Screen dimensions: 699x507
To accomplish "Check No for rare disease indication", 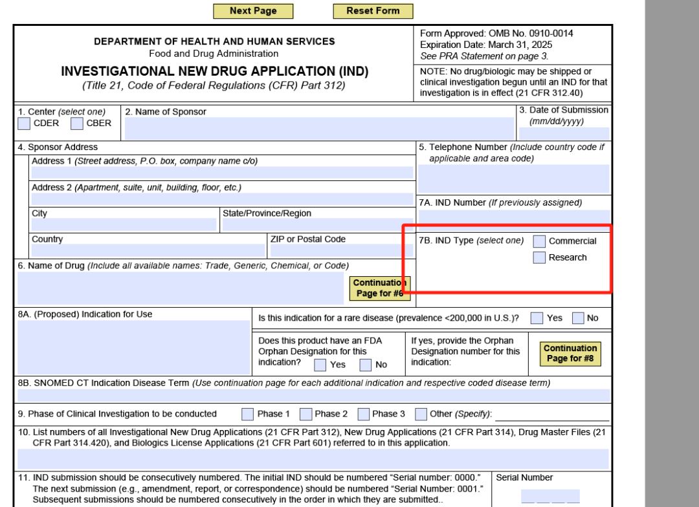I will 577,318.
